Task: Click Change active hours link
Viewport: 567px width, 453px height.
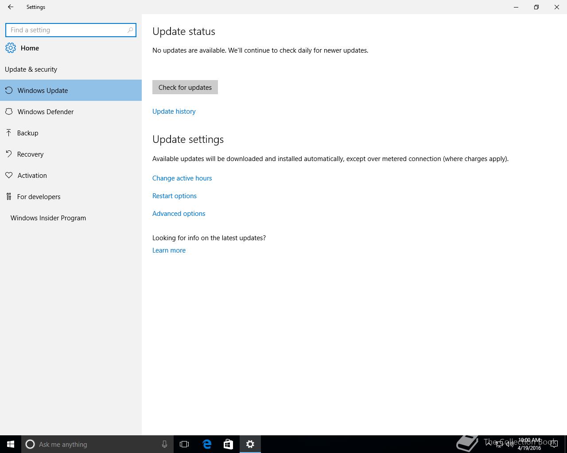Action: 182,178
